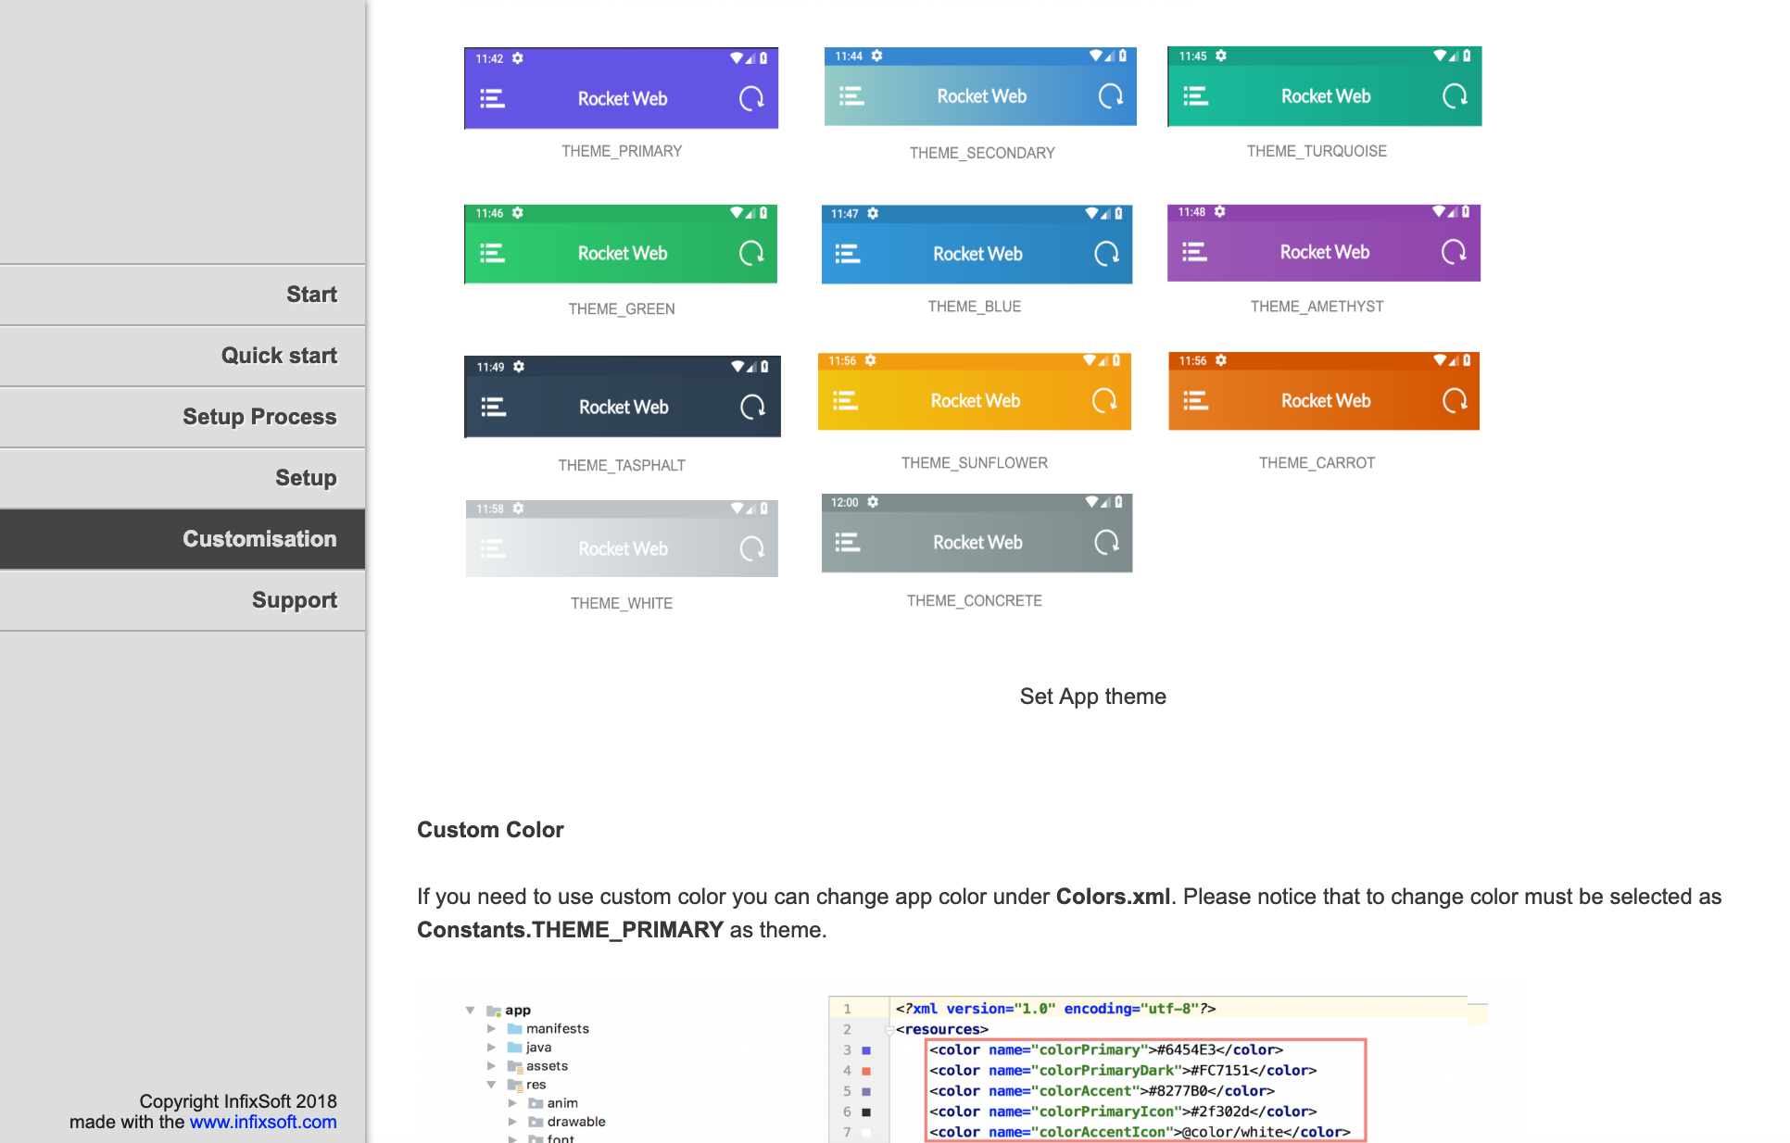Click the refresh icon in THEME_PRIMARY preview
The width and height of the screenshot is (1790, 1143).
click(x=751, y=98)
